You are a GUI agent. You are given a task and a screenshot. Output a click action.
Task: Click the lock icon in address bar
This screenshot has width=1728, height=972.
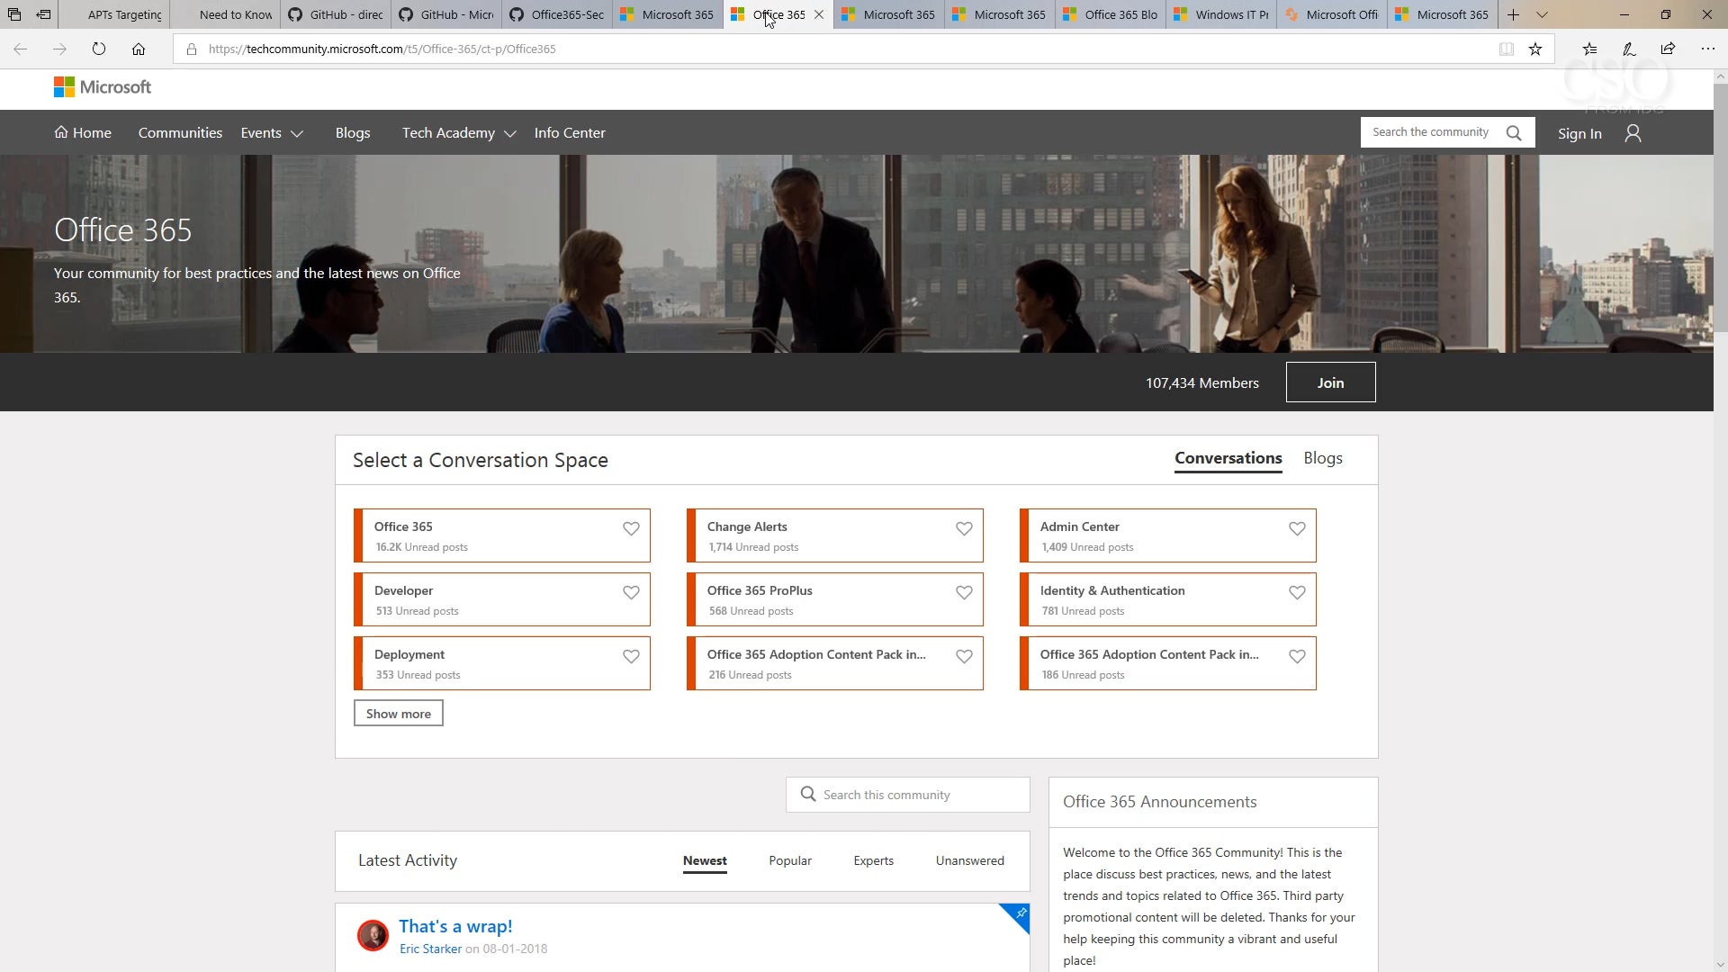192,49
